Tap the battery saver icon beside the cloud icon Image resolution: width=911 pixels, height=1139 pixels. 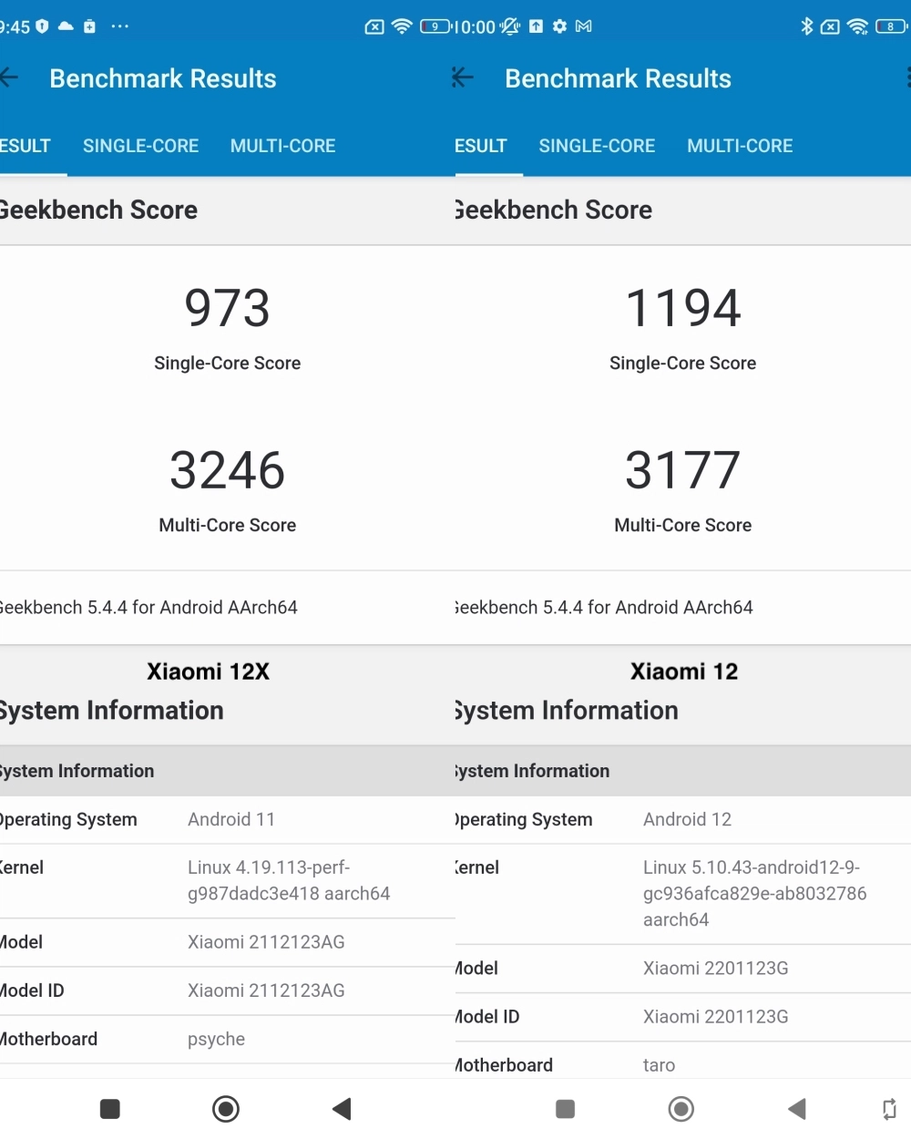89,26
